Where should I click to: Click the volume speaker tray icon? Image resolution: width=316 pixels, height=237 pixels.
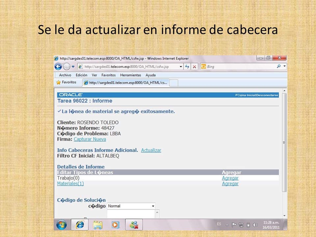[255, 225]
